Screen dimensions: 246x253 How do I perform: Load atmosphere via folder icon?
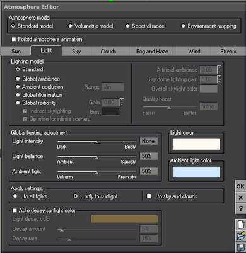pyautogui.click(x=241, y=235)
